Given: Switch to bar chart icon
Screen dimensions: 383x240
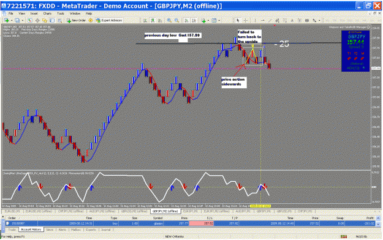Looking at the screenshot, I should (145, 20).
